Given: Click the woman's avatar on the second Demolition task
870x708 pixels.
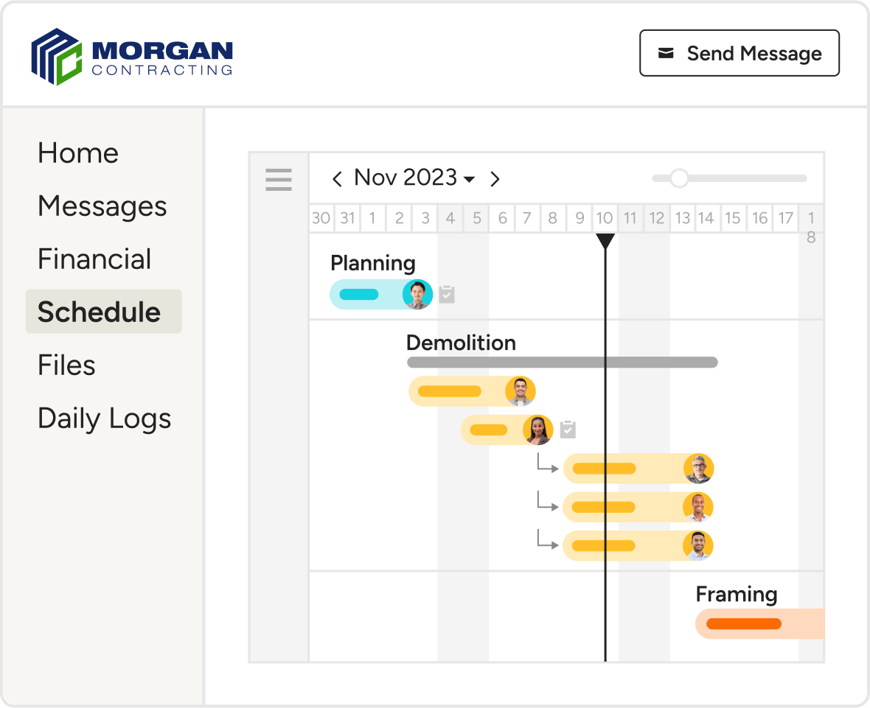Looking at the screenshot, I should [538, 430].
